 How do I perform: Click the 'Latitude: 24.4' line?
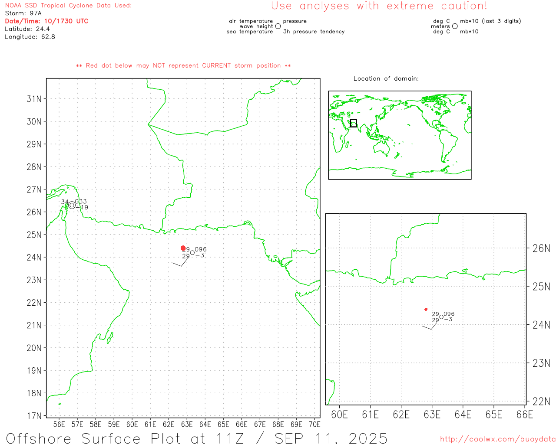(x=27, y=29)
